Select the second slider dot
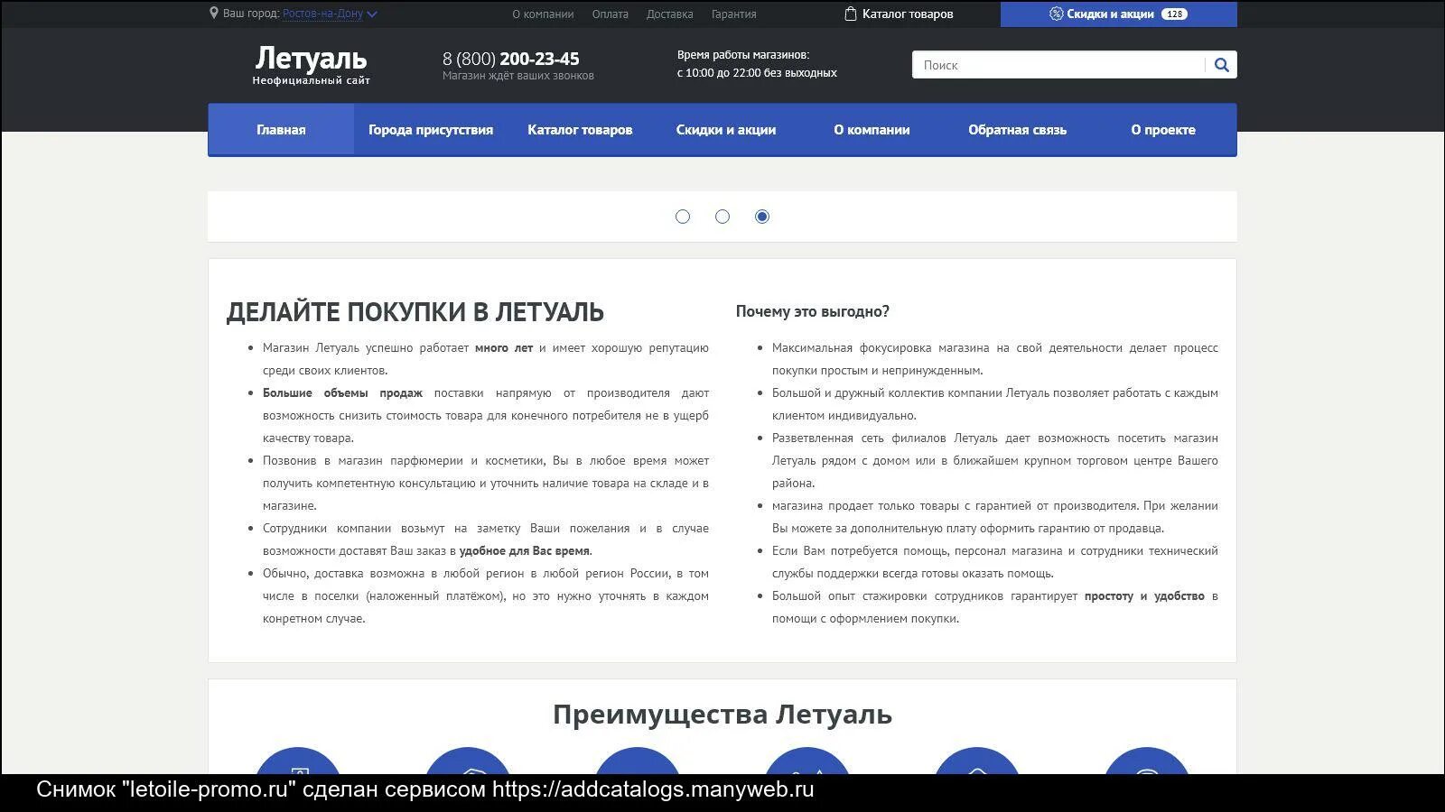1445x812 pixels. (x=722, y=217)
